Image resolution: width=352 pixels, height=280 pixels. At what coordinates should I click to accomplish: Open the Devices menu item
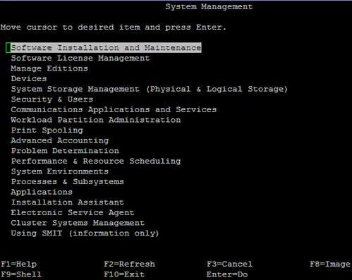click(29, 79)
